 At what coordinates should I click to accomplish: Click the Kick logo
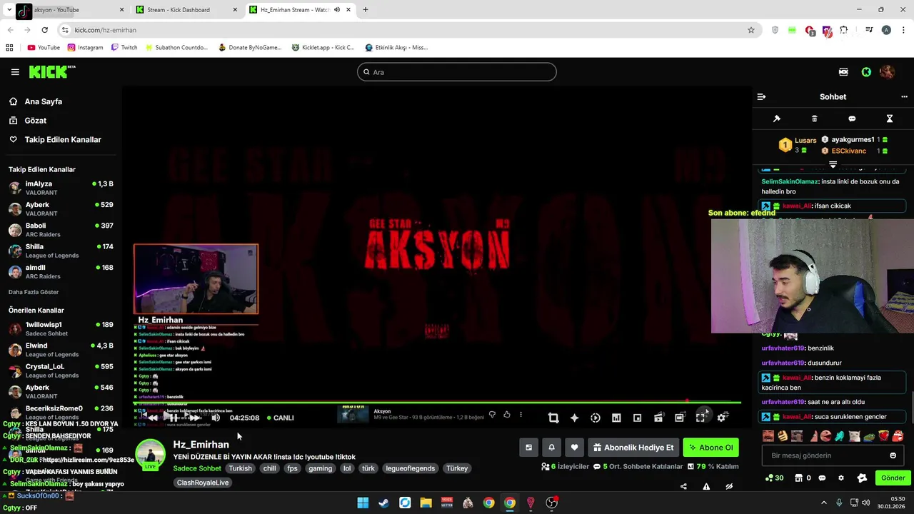click(51, 71)
